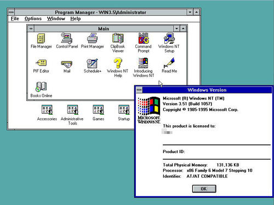
Task: Click the 'Total Physical Memory' value 131,136 KB
Action: tap(227, 165)
